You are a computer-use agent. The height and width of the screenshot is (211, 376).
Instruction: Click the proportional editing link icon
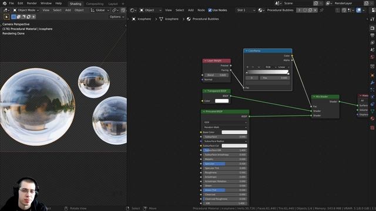(x=116, y=11)
